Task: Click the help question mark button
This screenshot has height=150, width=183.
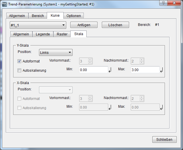Action: (x=163, y=3)
